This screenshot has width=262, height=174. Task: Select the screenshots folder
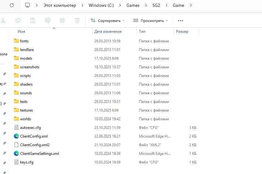click(x=30, y=67)
